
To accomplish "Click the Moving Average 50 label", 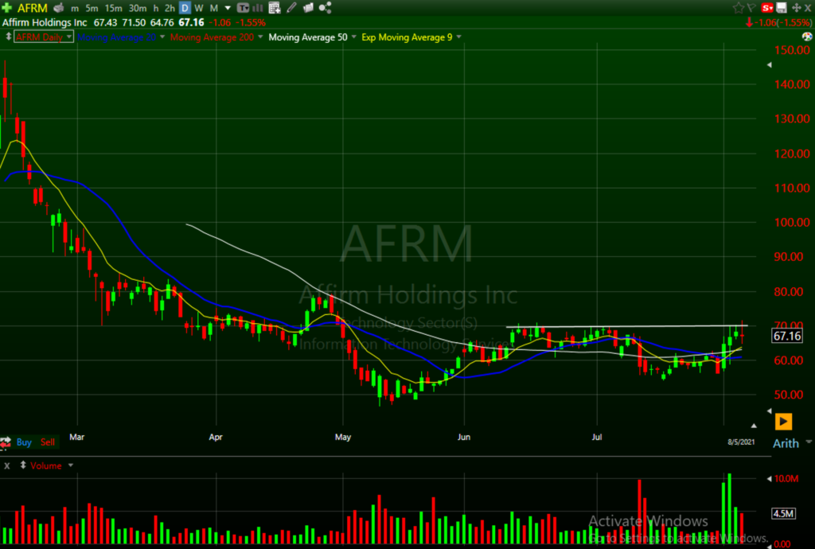I will [308, 37].
